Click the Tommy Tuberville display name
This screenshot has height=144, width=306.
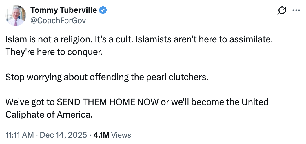[64, 11]
